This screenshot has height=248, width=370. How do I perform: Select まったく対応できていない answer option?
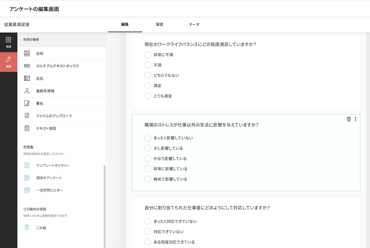pos(148,221)
